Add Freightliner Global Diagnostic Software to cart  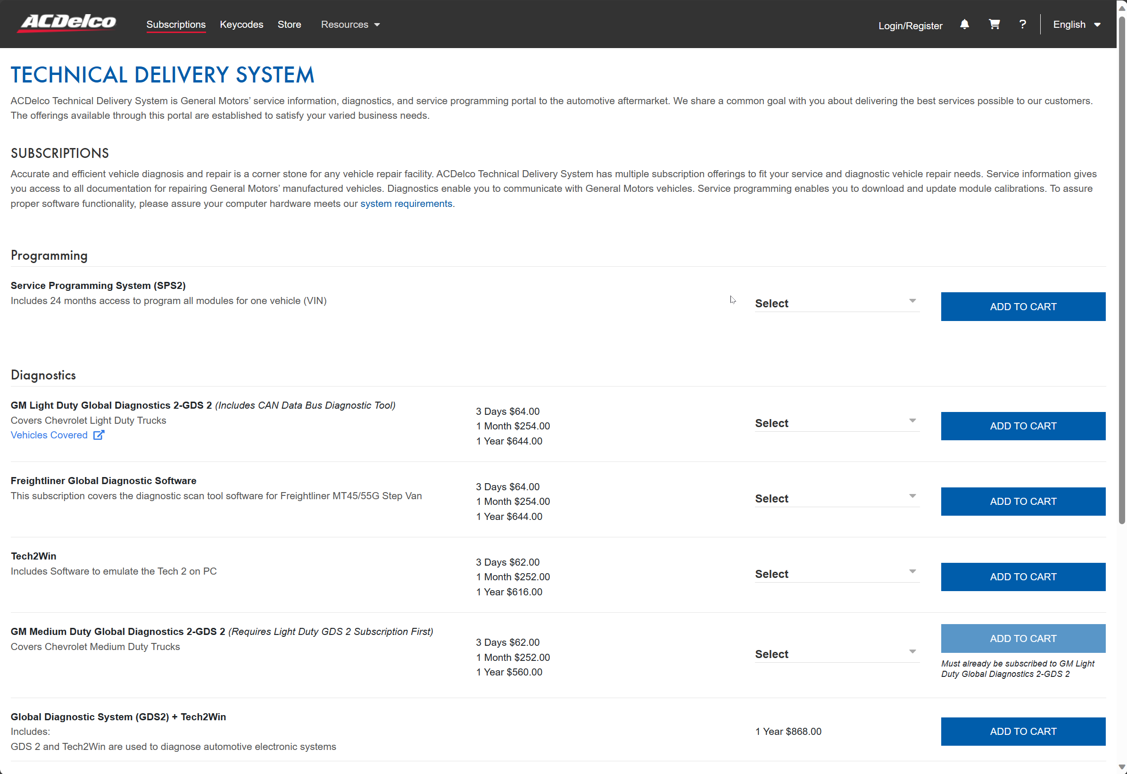tap(1023, 502)
